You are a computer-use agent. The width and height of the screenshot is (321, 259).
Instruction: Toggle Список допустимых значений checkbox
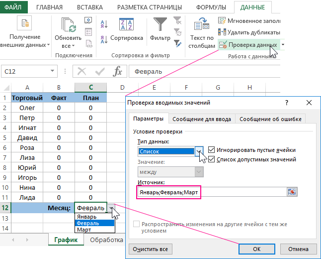(212, 159)
